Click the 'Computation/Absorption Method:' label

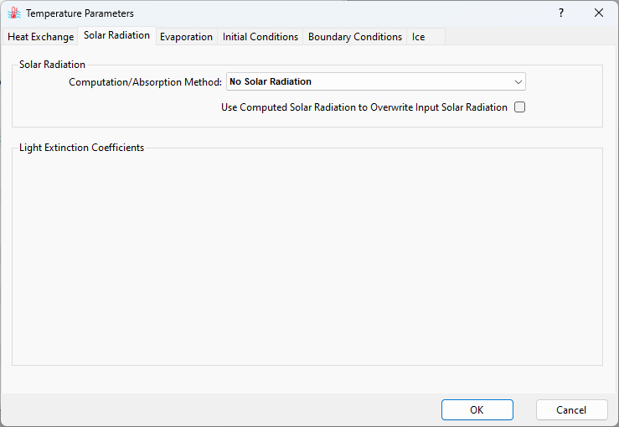(145, 82)
